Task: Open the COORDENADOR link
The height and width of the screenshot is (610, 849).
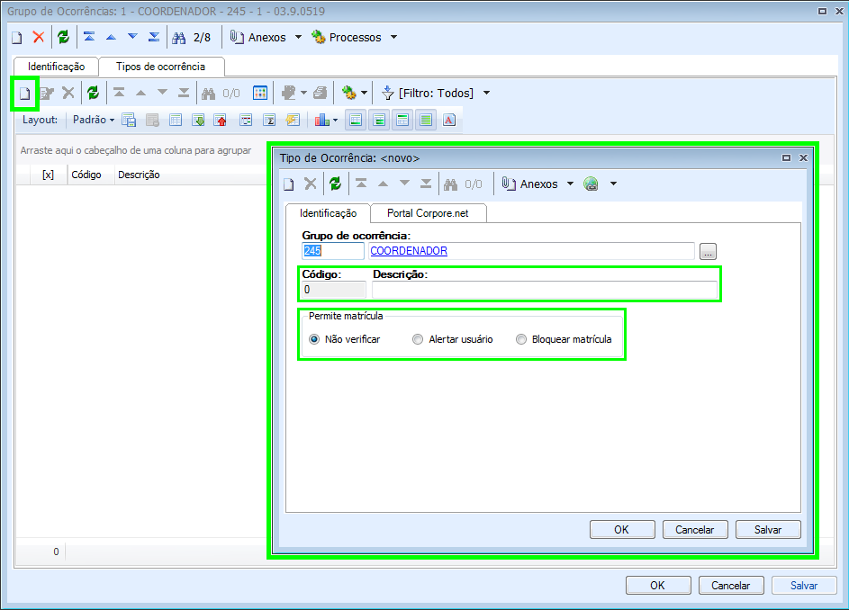Action: (409, 251)
